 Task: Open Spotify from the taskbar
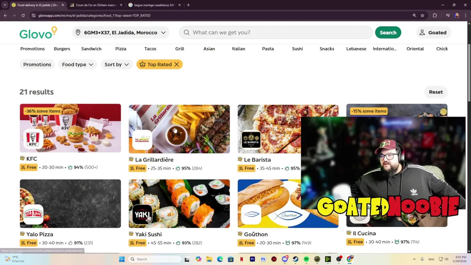point(306,259)
